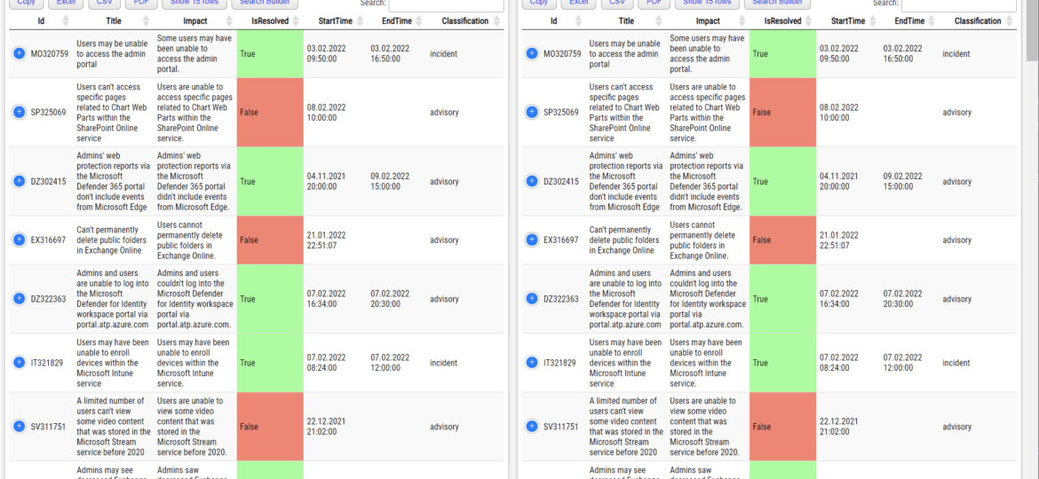The image size is (1039, 479).
Task: Select 'incident' cell for MO320759 in the left table
Action: tap(444, 53)
